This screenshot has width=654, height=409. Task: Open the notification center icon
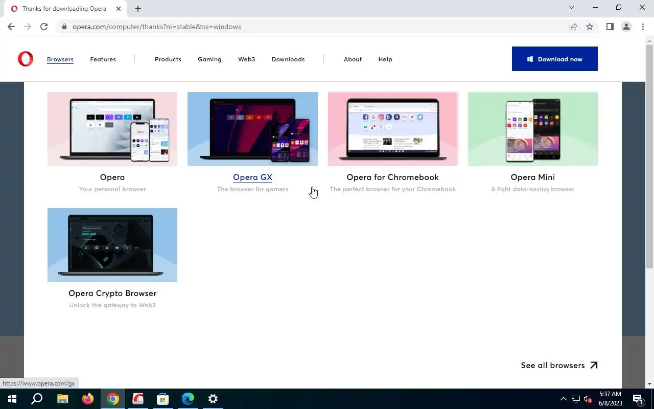click(638, 399)
